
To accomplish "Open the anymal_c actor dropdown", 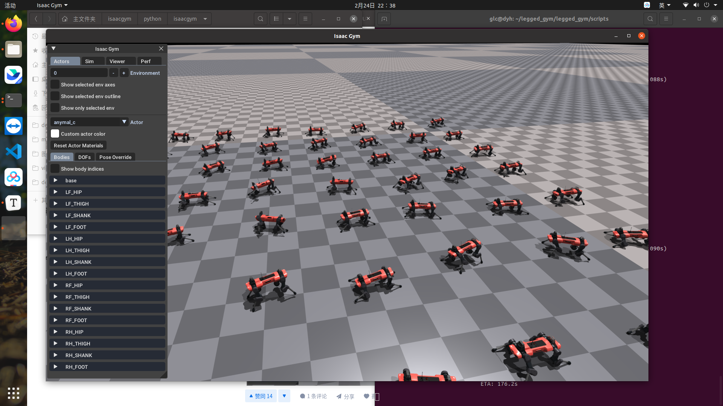I will pyautogui.click(x=124, y=121).
